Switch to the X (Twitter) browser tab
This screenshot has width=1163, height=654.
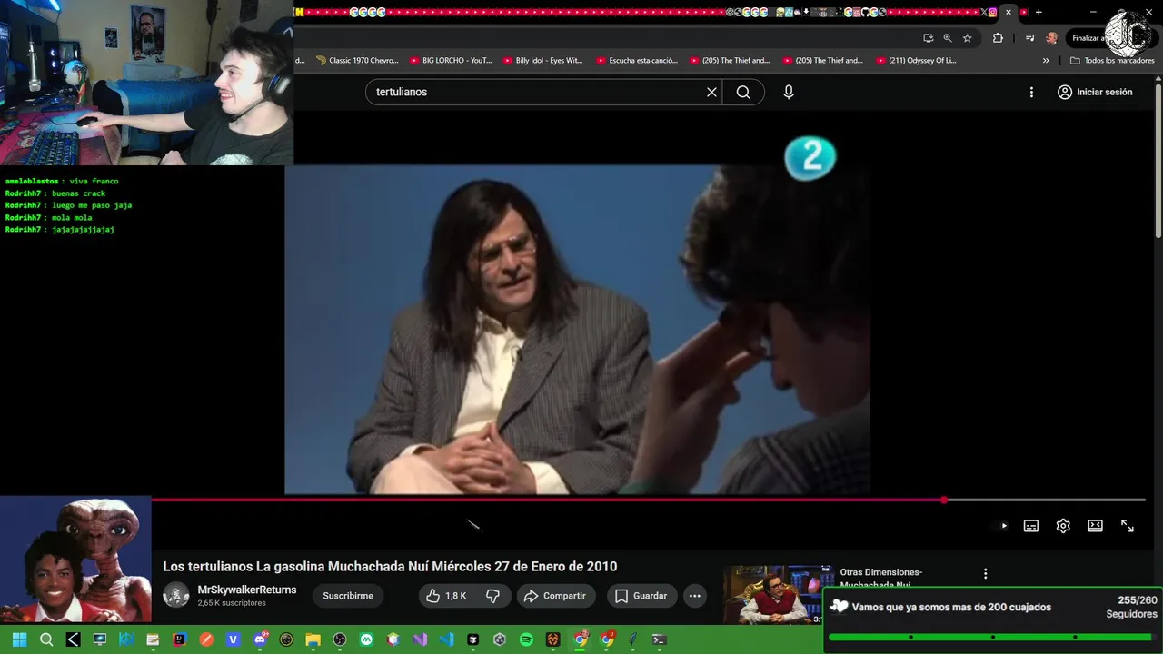[x=984, y=12]
